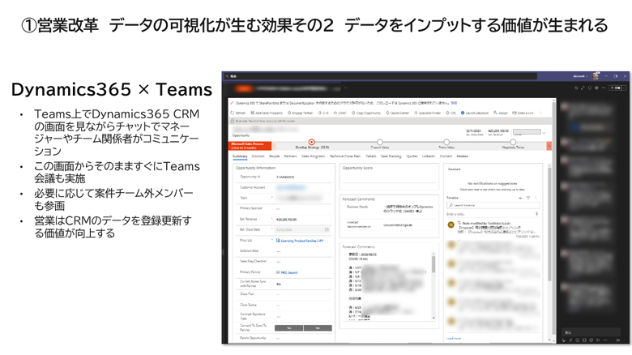Select Yes for Consent To Send To Partner
The image size is (632, 355).
point(289,328)
